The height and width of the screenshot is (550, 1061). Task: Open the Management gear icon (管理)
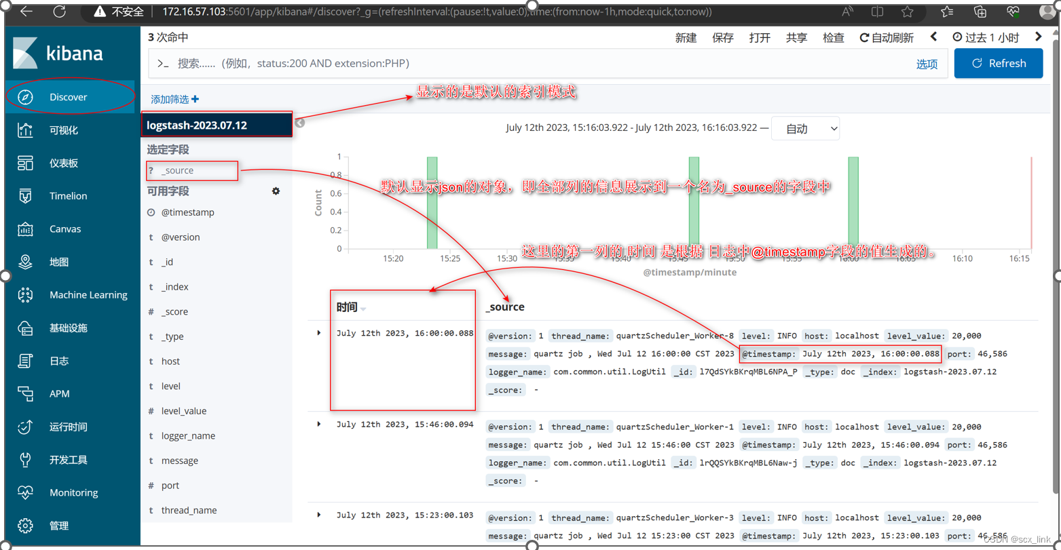tap(25, 526)
